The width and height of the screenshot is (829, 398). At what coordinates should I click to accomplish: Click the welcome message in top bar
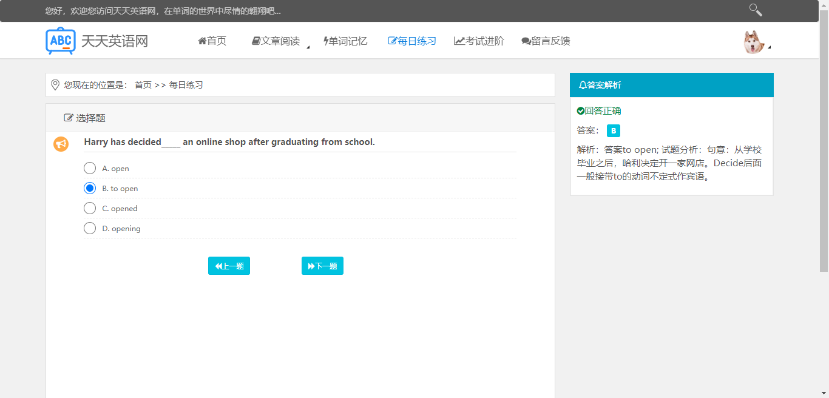[x=163, y=11]
